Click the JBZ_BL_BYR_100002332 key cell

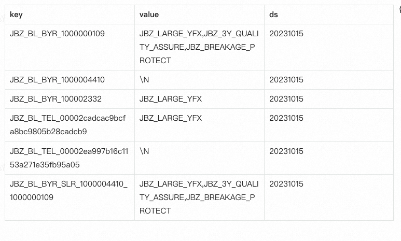point(56,99)
